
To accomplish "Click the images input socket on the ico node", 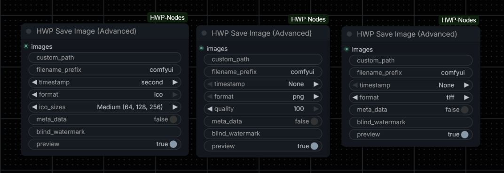I will [x=26, y=46].
